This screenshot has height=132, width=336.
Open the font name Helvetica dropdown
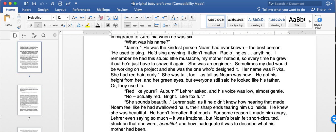[x=53, y=18]
